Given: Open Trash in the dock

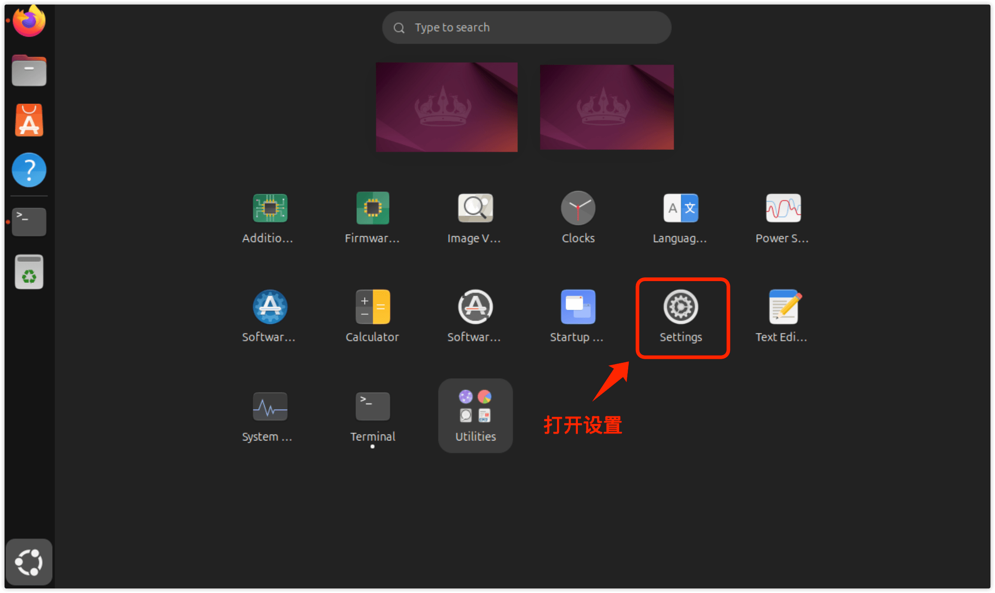Looking at the screenshot, I should click(x=29, y=272).
